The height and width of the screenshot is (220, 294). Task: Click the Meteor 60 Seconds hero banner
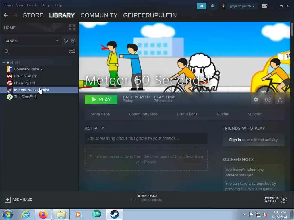tap(185, 57)
